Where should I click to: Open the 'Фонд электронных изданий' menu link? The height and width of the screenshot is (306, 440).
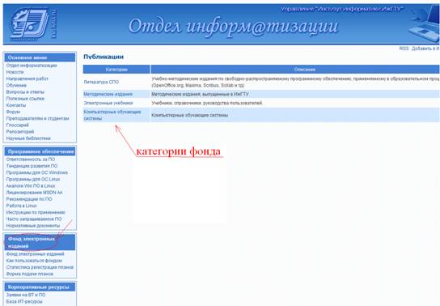click(x=35, y=254)
